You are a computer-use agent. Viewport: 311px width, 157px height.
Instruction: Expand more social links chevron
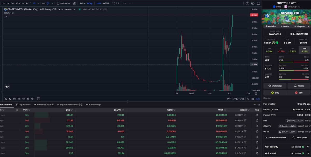(x=309, y=26)
